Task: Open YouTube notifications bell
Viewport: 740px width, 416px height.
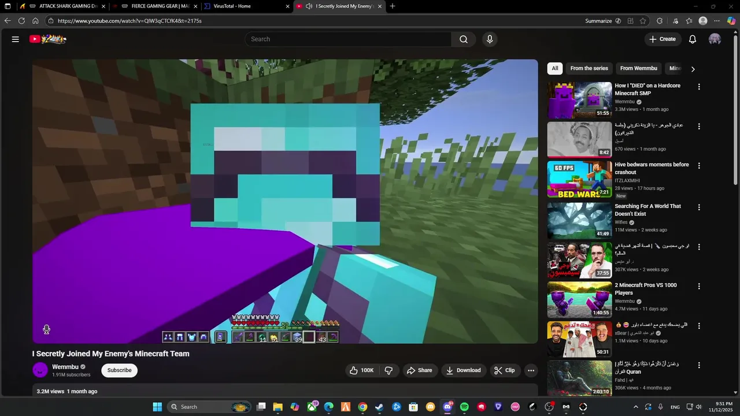Action: click(693, 39)
